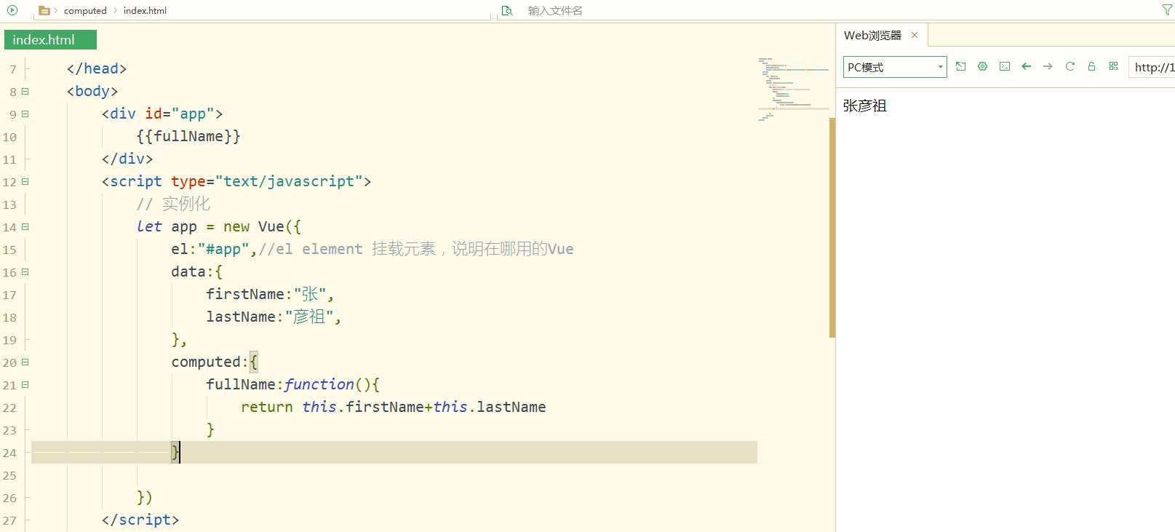1175x532 pixels.
Task: Click line number 24 in the gutter
Action: (9, 453)
